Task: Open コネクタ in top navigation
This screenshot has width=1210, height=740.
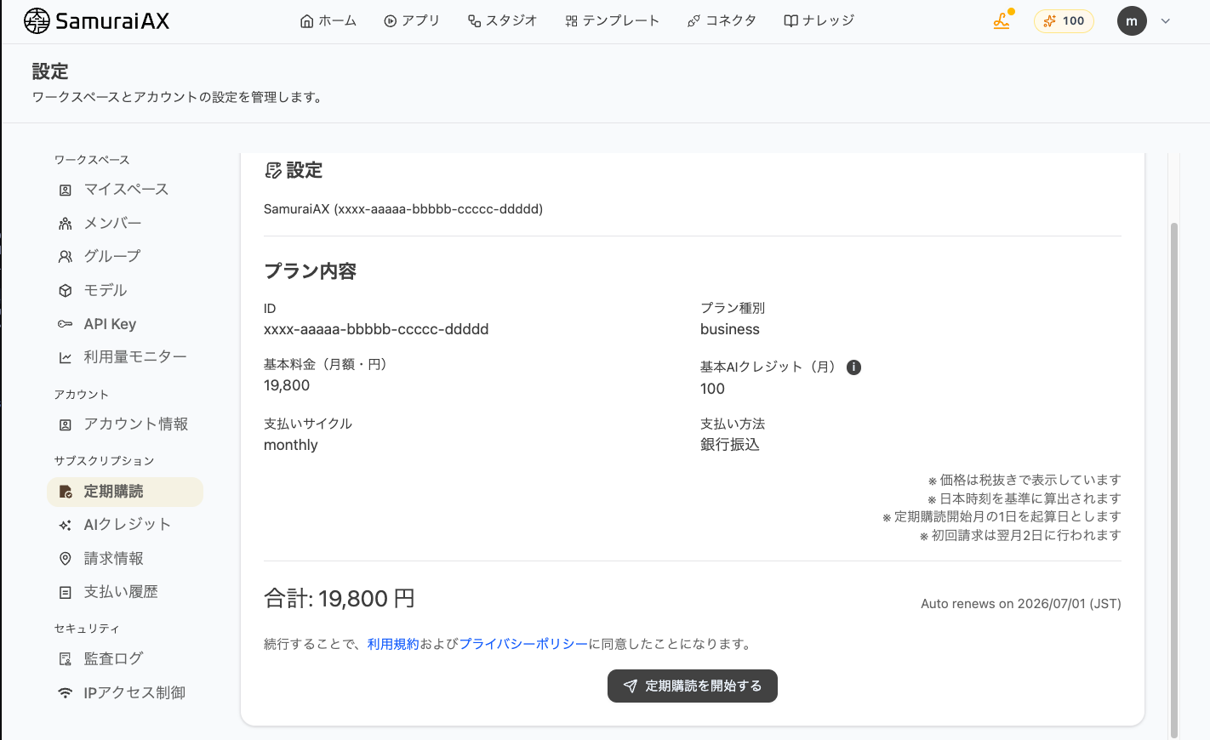Action: point(722,20)
